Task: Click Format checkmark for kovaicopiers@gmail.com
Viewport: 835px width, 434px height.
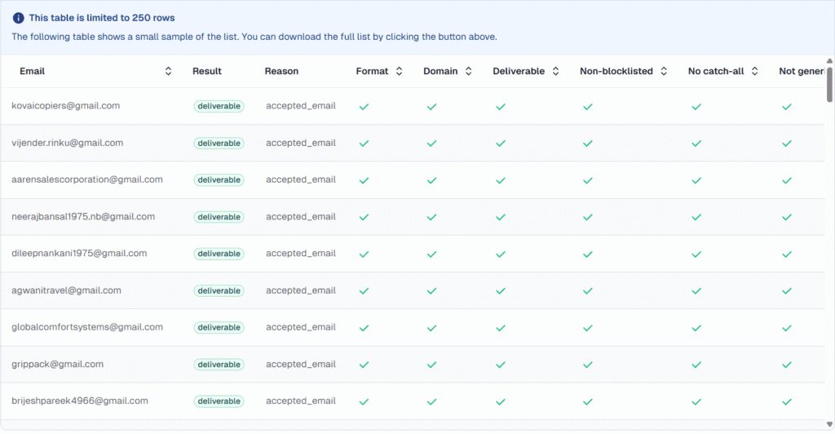Action: pyautogui.click(x=364, y=106)
